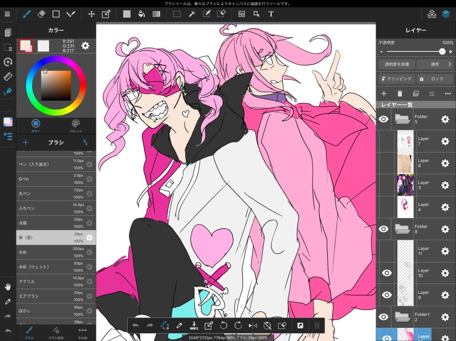This screenshot has height=341, width=456.
Task: Click the opacity slider handle
Action: (x=442, y=51)
